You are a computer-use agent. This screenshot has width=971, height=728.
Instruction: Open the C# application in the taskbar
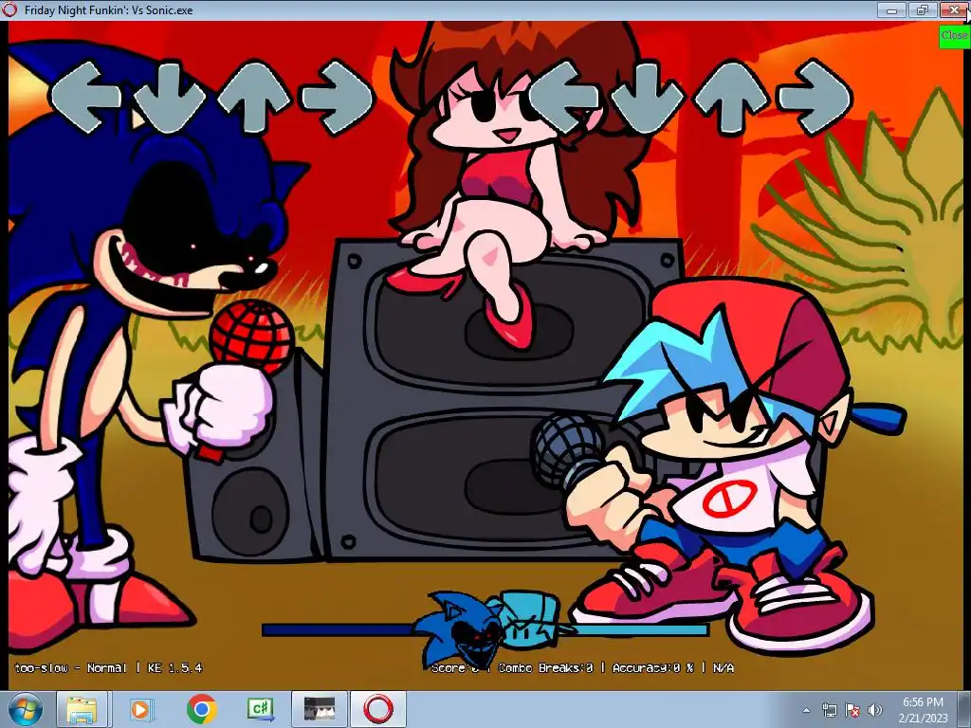click(x=261, y=709)
